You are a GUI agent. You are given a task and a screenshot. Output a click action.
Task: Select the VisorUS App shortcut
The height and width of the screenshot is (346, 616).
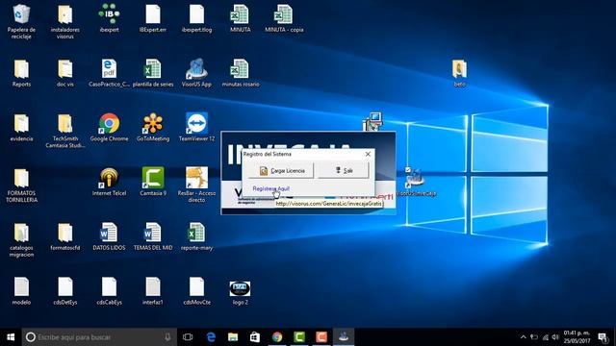[196, 69]
